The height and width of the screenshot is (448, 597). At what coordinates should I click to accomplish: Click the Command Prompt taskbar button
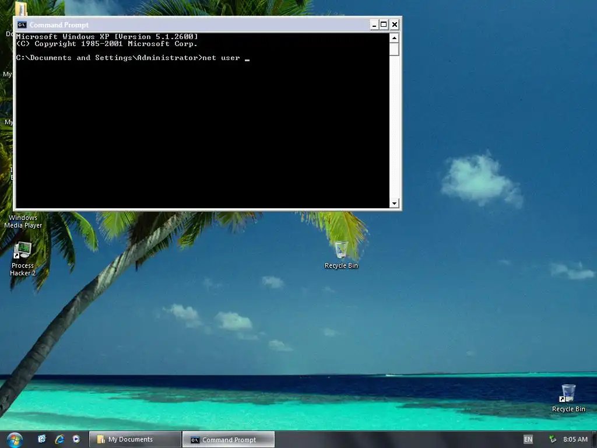point(229,440)
